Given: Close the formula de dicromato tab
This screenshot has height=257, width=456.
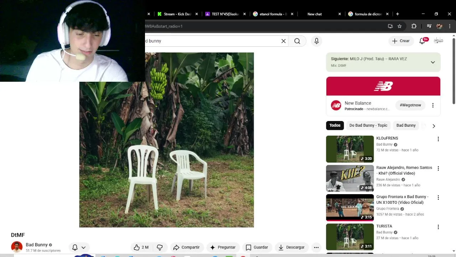Looking at the screenshot, I should [x=387, y=14].
